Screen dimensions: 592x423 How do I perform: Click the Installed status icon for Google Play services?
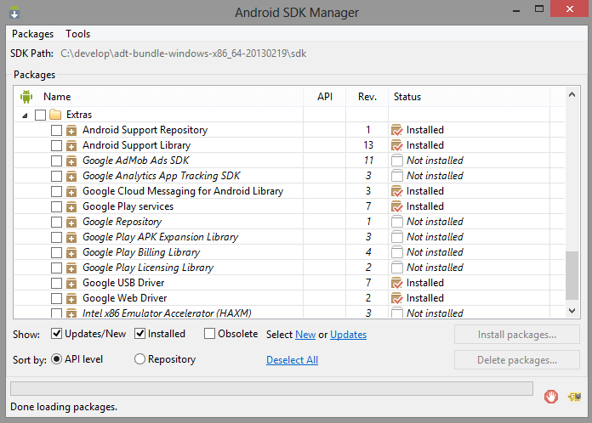[x=397, y=206]
